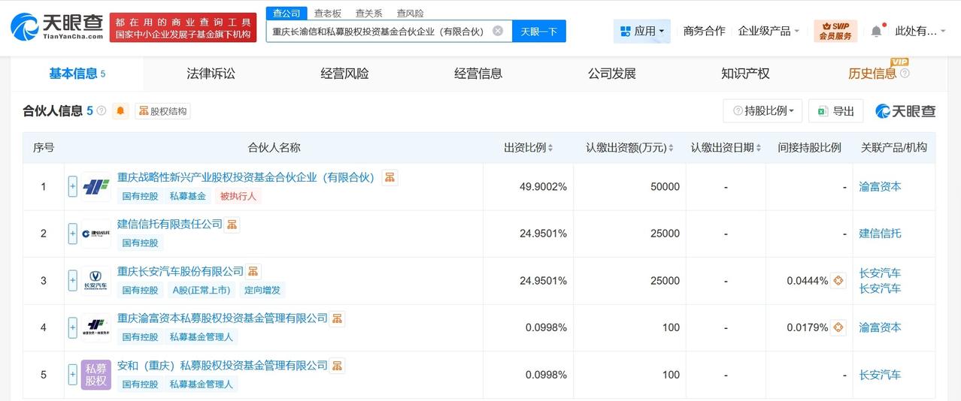961x401 pixels.
Task: Expand row 3 重庆长安汽车 with plus button
Action: pyautogui.click(x=73, y=281)
